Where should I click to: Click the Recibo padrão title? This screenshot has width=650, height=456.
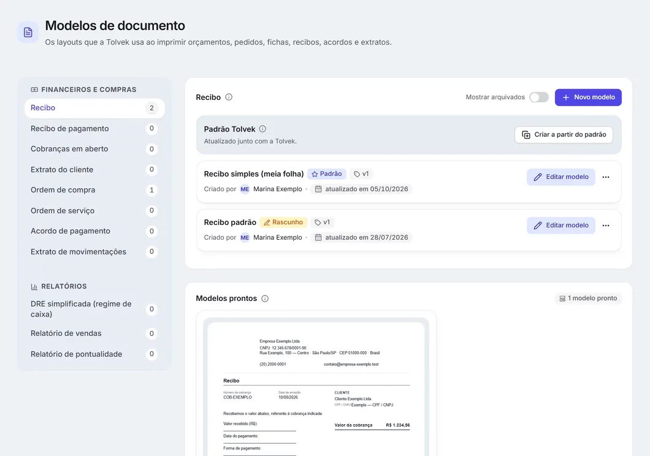(230, 222)
